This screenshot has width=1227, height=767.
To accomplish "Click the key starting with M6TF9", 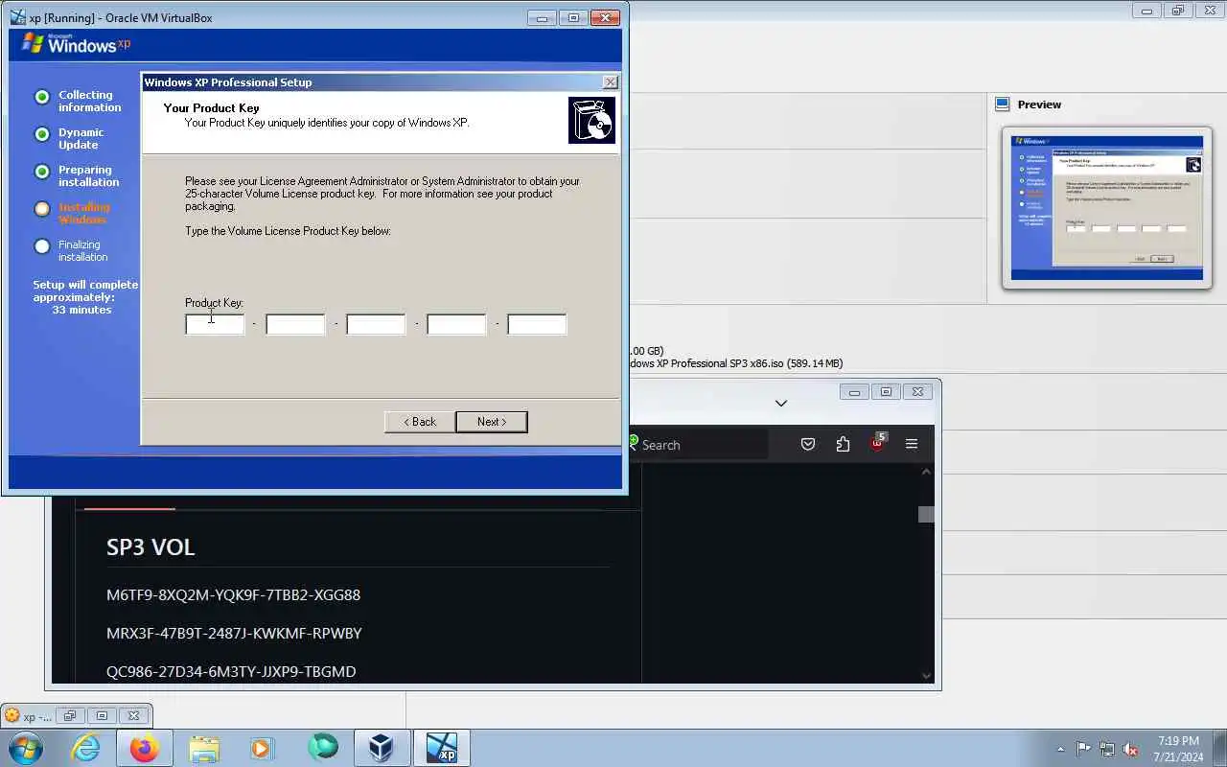I will 233,594.
